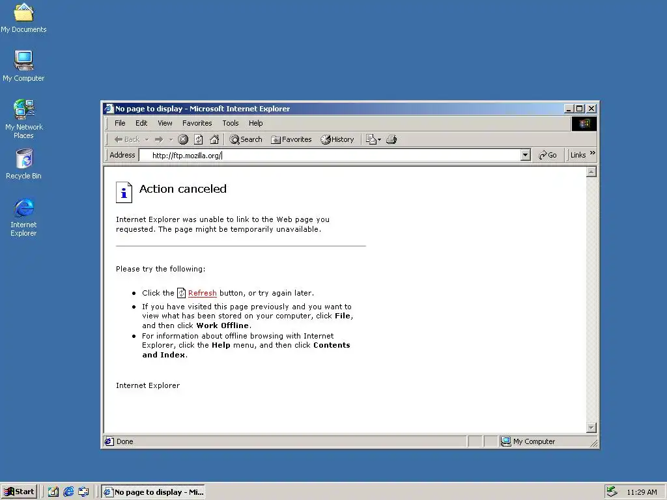Select the My Computer desktop icon
This screenshot has width=667, height=500.
coord(23,66)
